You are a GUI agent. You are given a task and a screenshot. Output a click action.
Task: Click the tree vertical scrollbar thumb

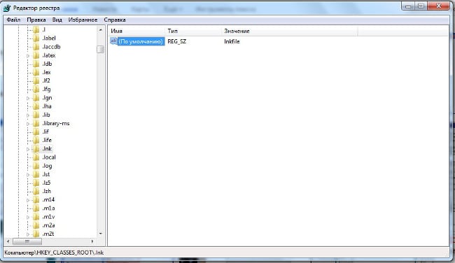100,49
